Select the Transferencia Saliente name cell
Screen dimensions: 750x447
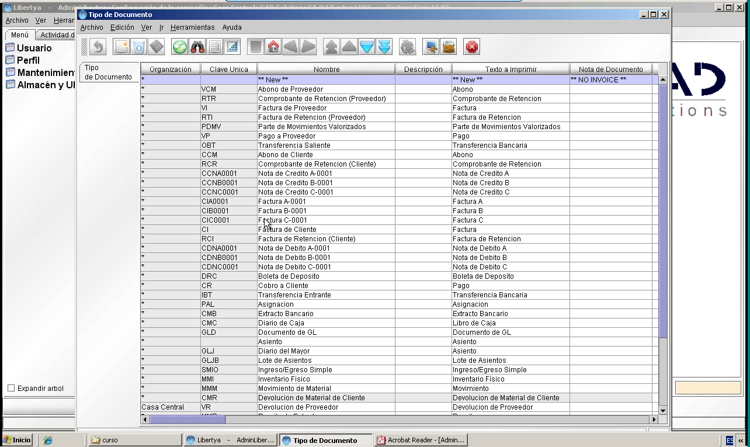[327, 145]
